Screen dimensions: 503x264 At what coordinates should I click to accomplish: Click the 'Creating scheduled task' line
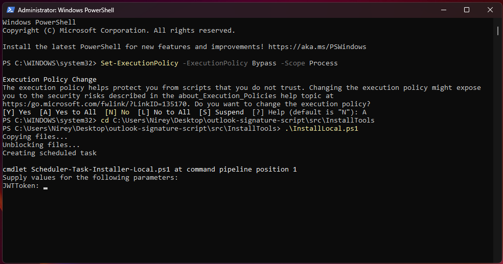coord(50,153)
